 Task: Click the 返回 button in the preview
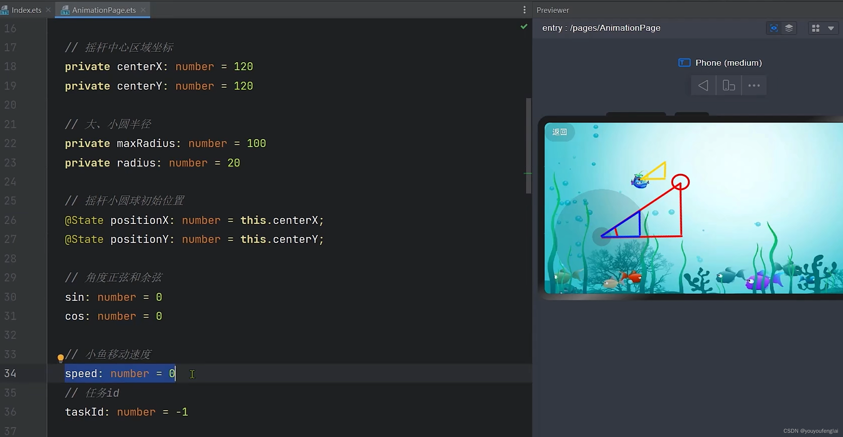click(x=560, y=132)
